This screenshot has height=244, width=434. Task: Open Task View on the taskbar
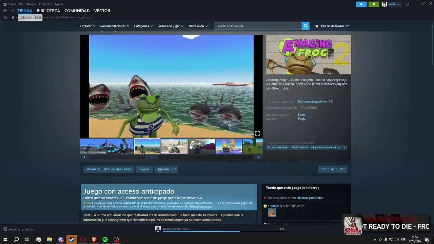(x=27, y=240)
